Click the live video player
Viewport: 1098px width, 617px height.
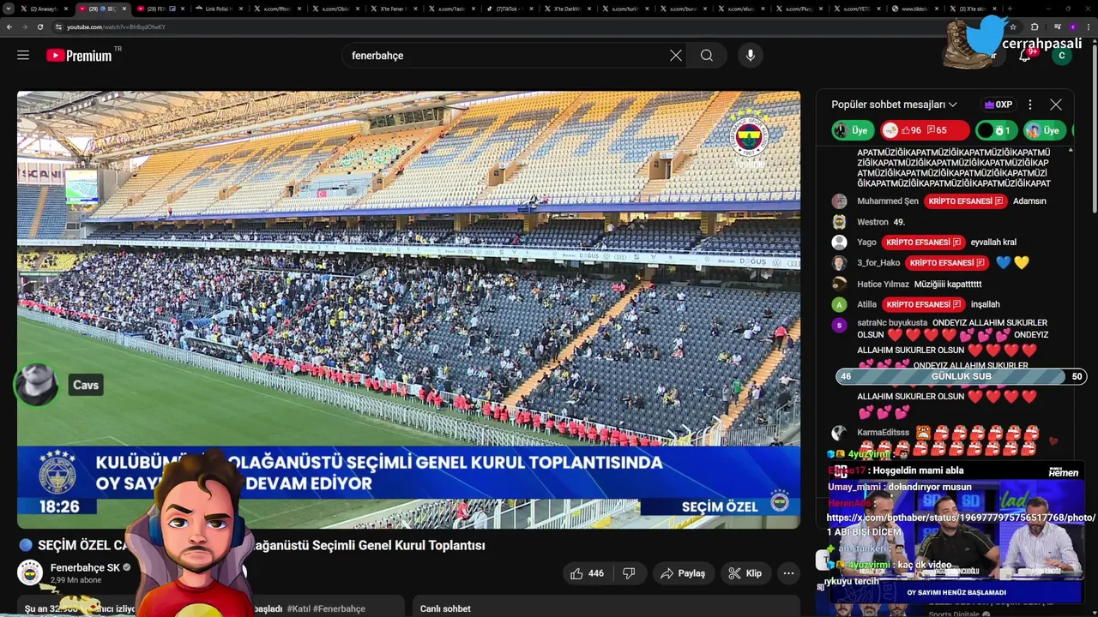pyautogui.click(x=408, y=309)
